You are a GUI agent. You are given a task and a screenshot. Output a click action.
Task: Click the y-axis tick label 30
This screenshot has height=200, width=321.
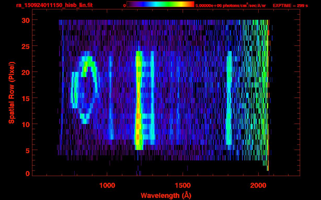coord(25,20)
